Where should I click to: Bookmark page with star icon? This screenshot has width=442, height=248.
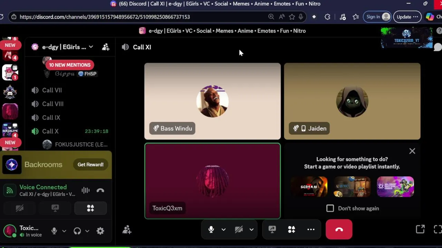click(292, 17)
